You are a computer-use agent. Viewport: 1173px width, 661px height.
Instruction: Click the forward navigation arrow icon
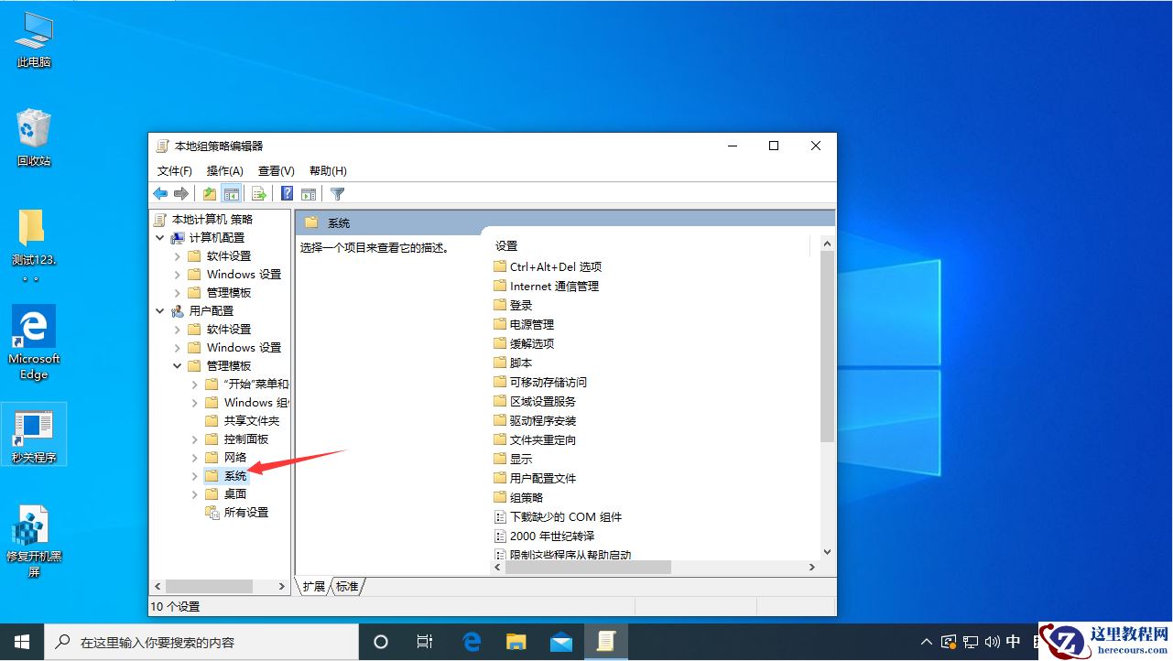point(181,193)
